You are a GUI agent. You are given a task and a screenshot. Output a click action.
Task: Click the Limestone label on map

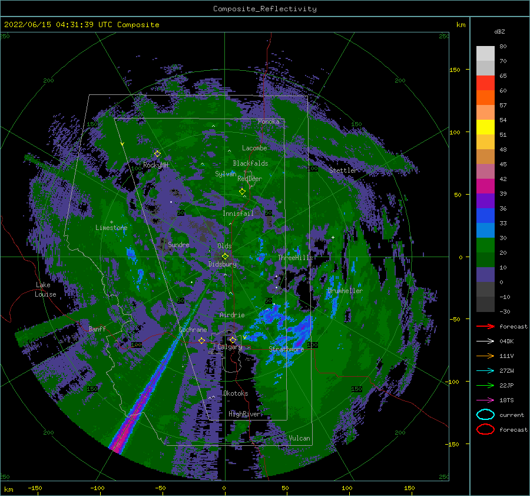point(111,228)
